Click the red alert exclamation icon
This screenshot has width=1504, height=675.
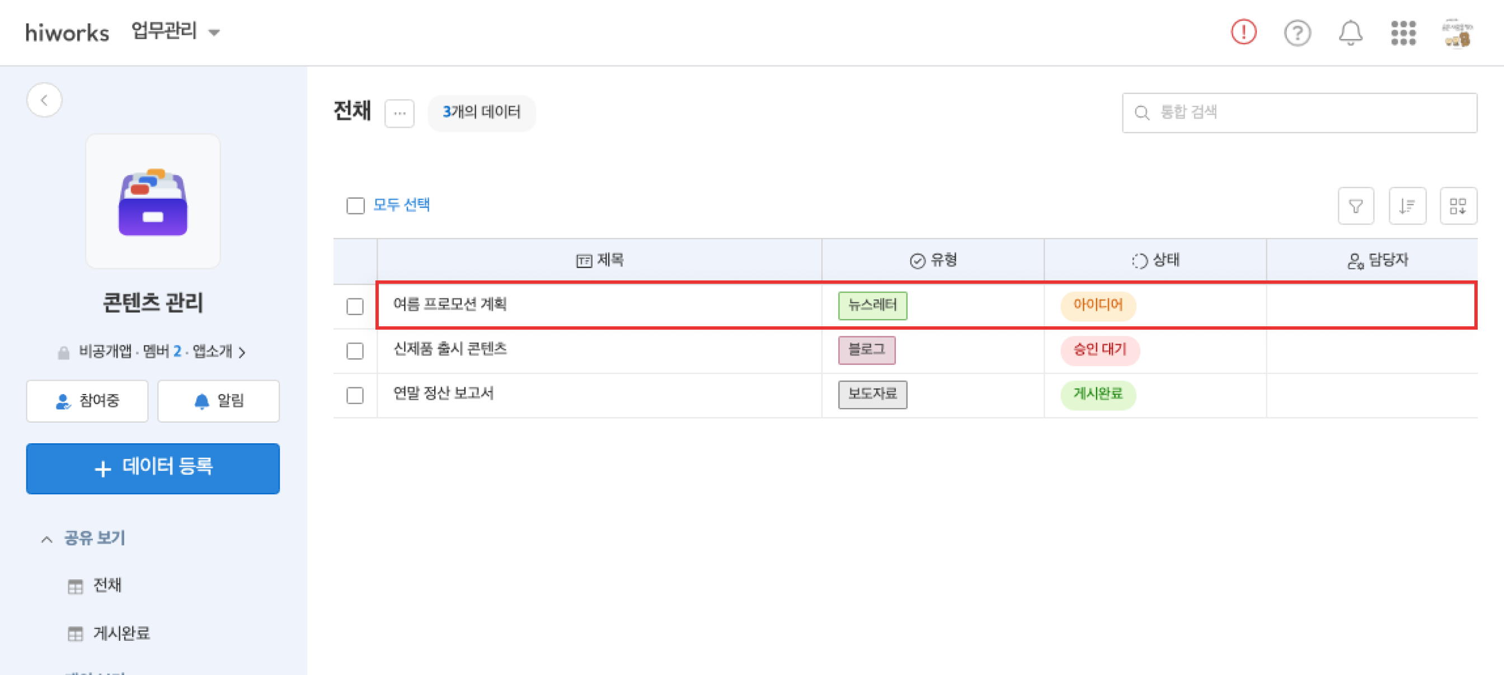click(1243, 32)
